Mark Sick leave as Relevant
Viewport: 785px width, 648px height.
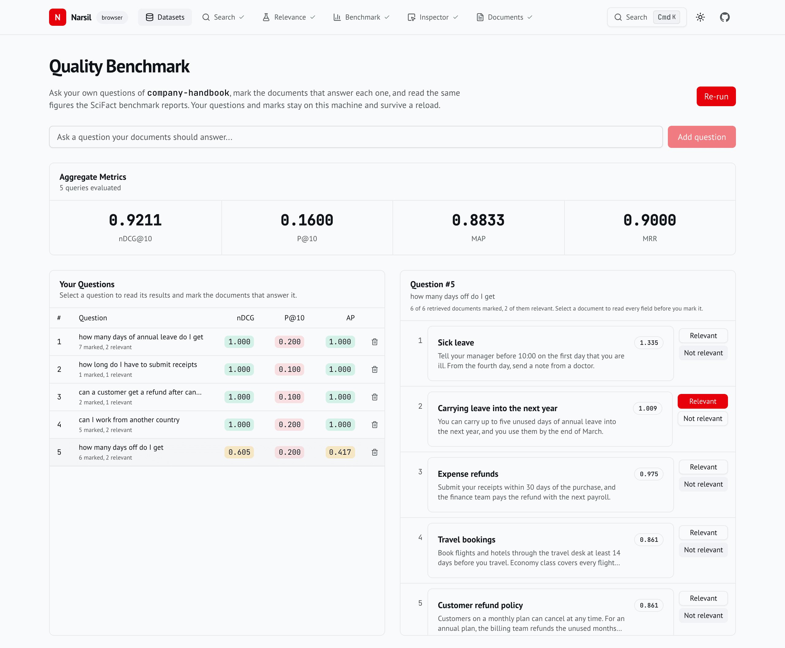pyautogui.click(x=703, y=336)
